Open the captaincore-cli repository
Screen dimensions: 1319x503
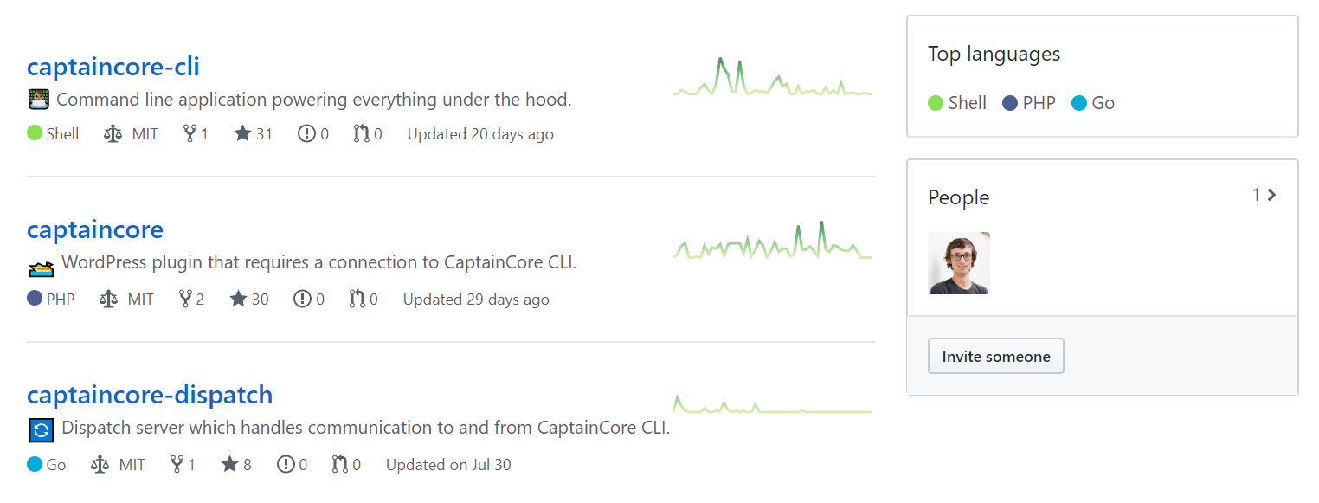(x=113, y=67)
